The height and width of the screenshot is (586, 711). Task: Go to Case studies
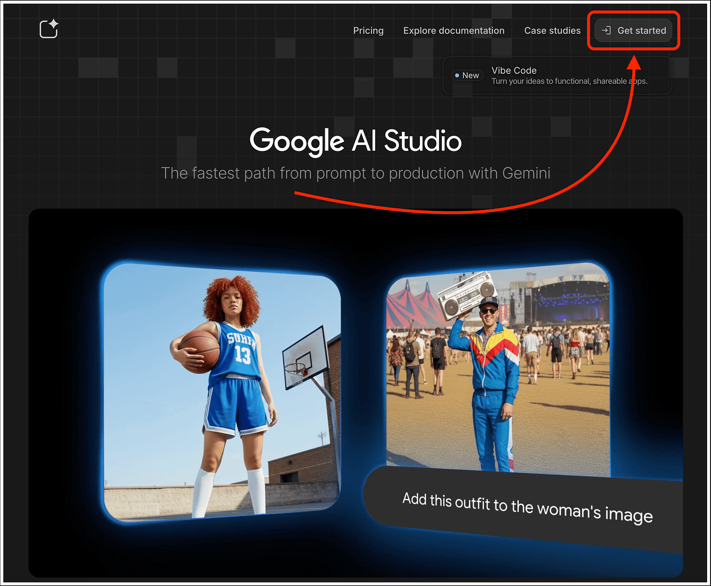552,30
